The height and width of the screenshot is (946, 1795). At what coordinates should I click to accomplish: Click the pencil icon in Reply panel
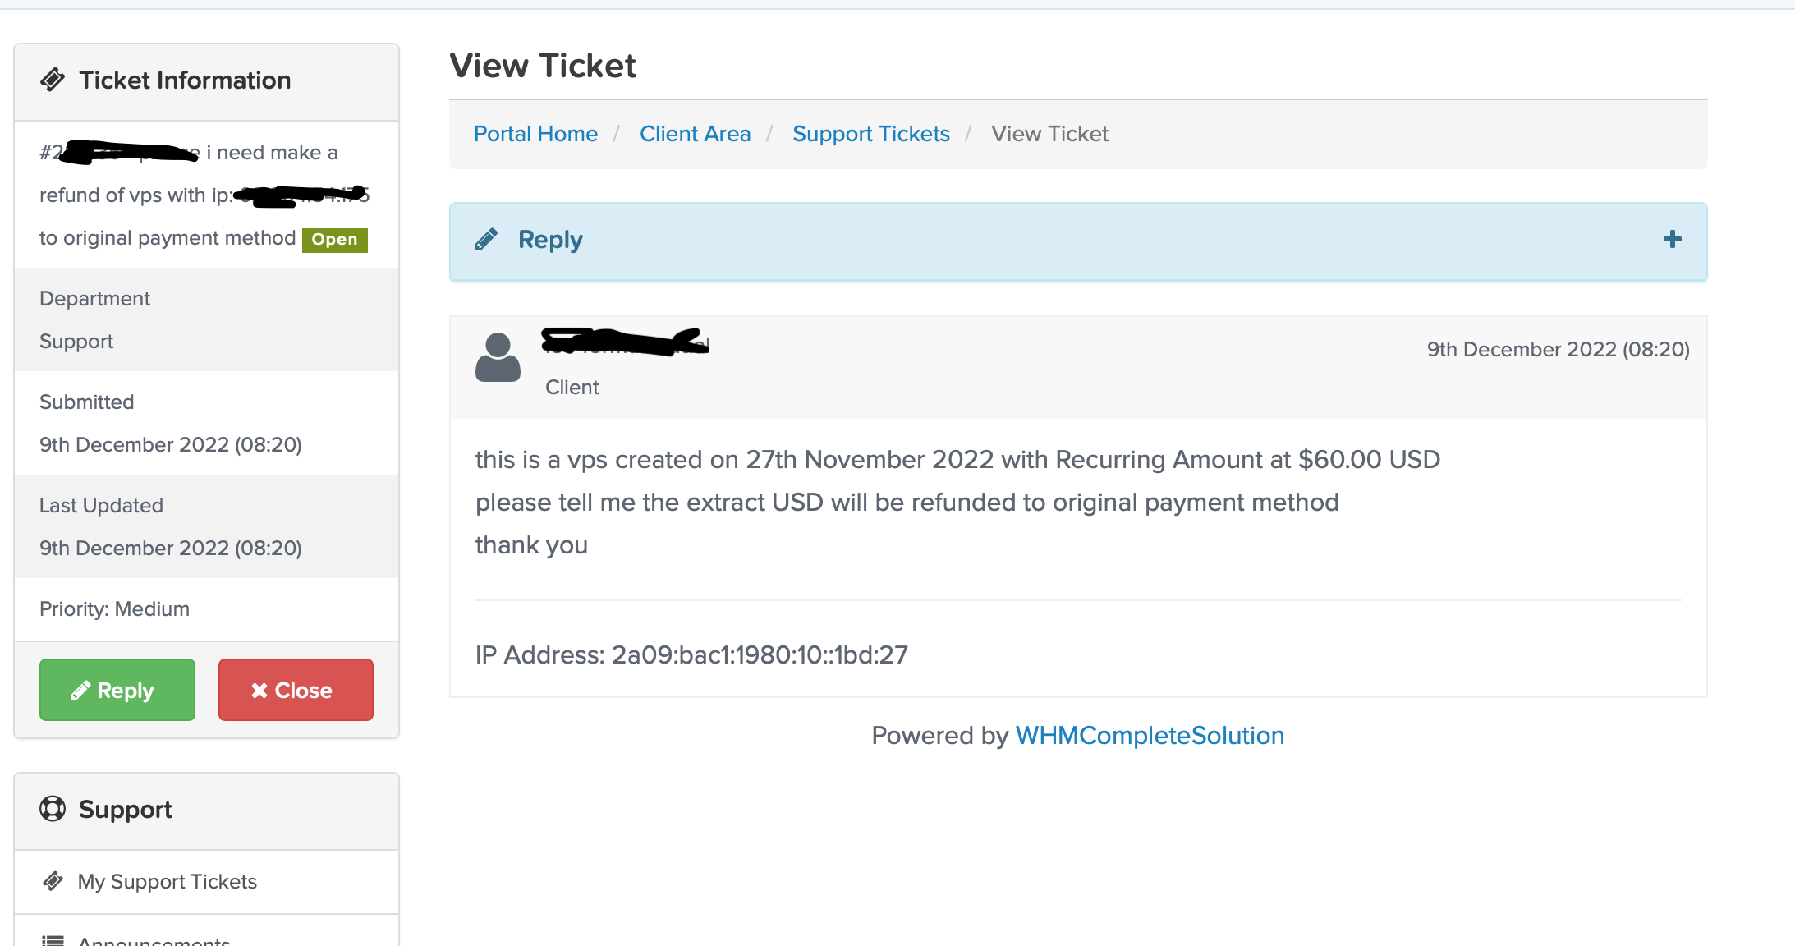(486, 239)
